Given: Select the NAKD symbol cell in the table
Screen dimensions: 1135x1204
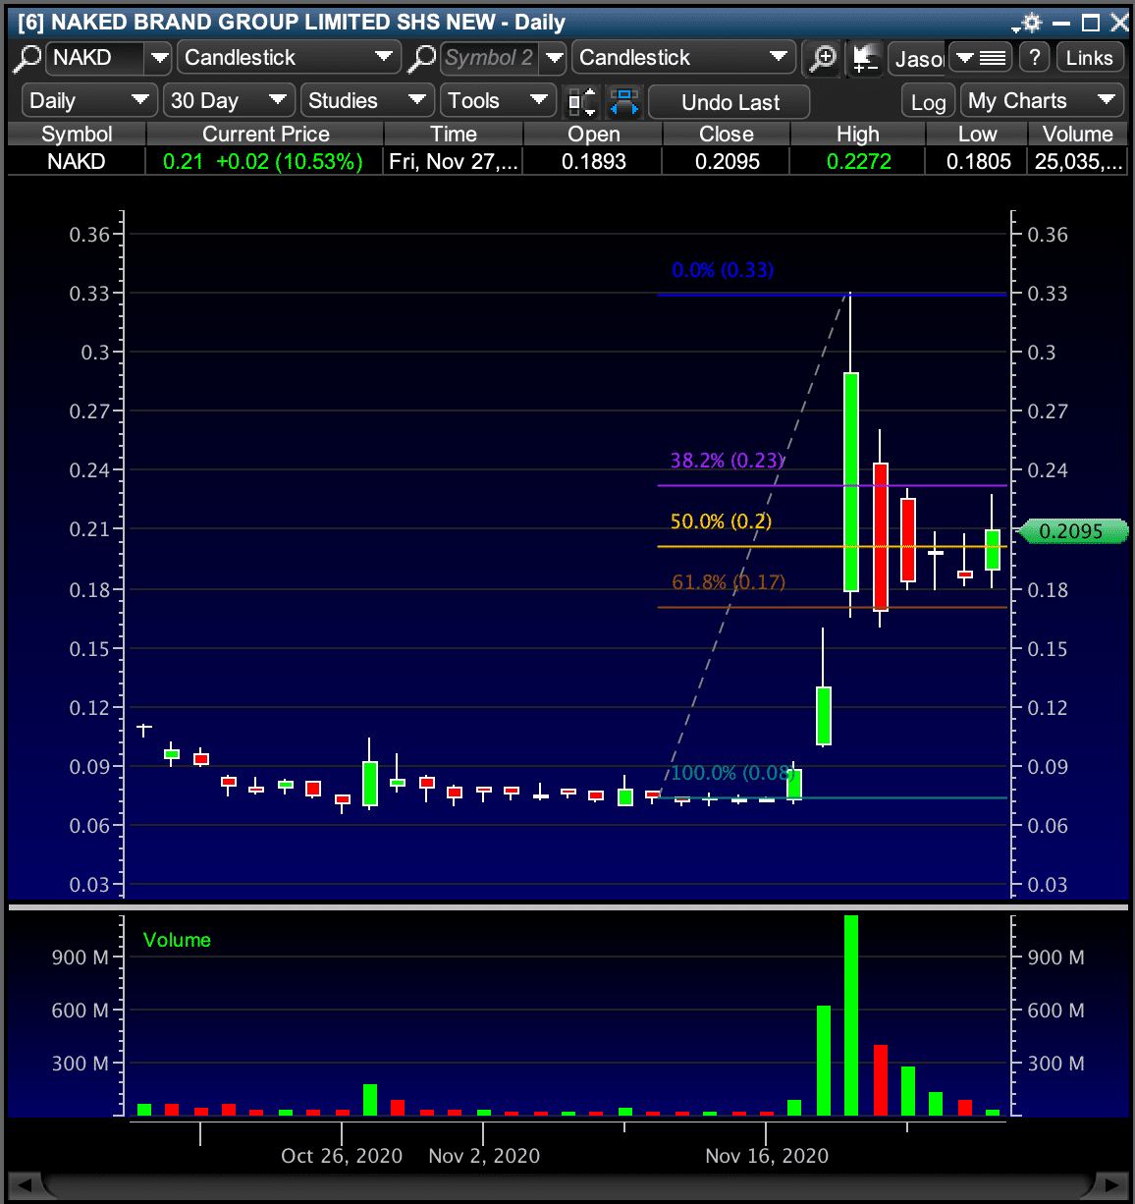Looking at the screenshot, I should pyautogui.click(x=77, y=161).
